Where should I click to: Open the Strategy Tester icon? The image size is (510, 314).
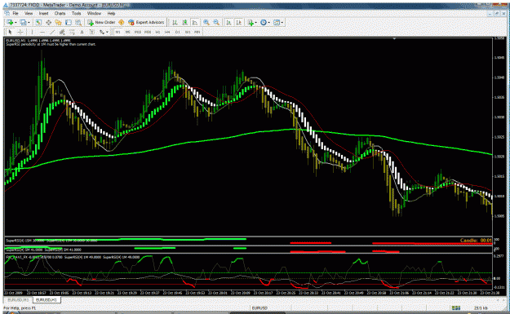(78, 23)
